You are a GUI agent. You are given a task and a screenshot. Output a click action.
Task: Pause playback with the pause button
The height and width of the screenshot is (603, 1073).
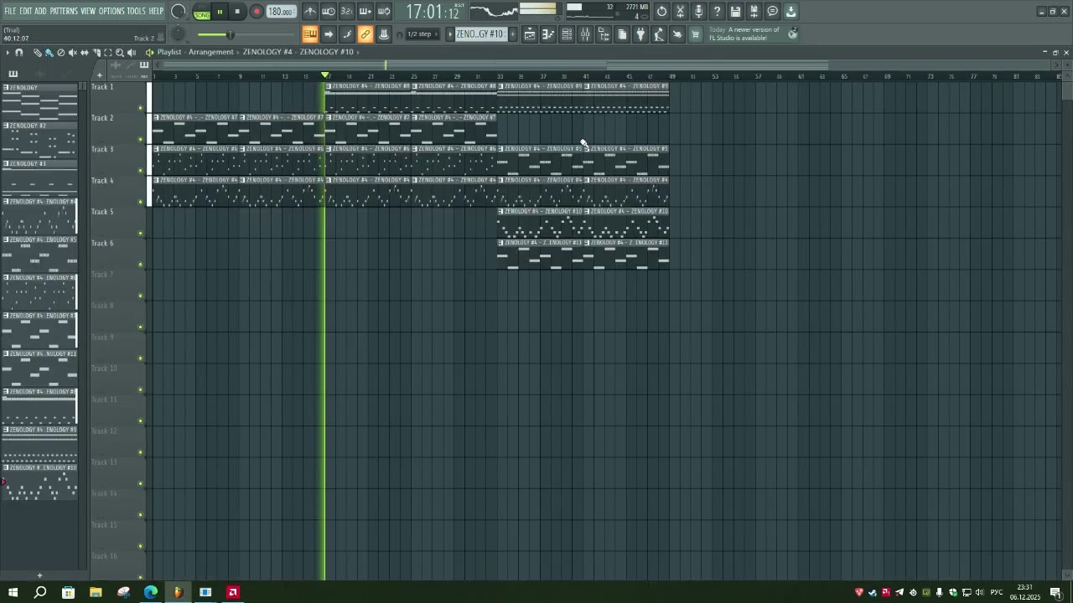pos(220,12)
